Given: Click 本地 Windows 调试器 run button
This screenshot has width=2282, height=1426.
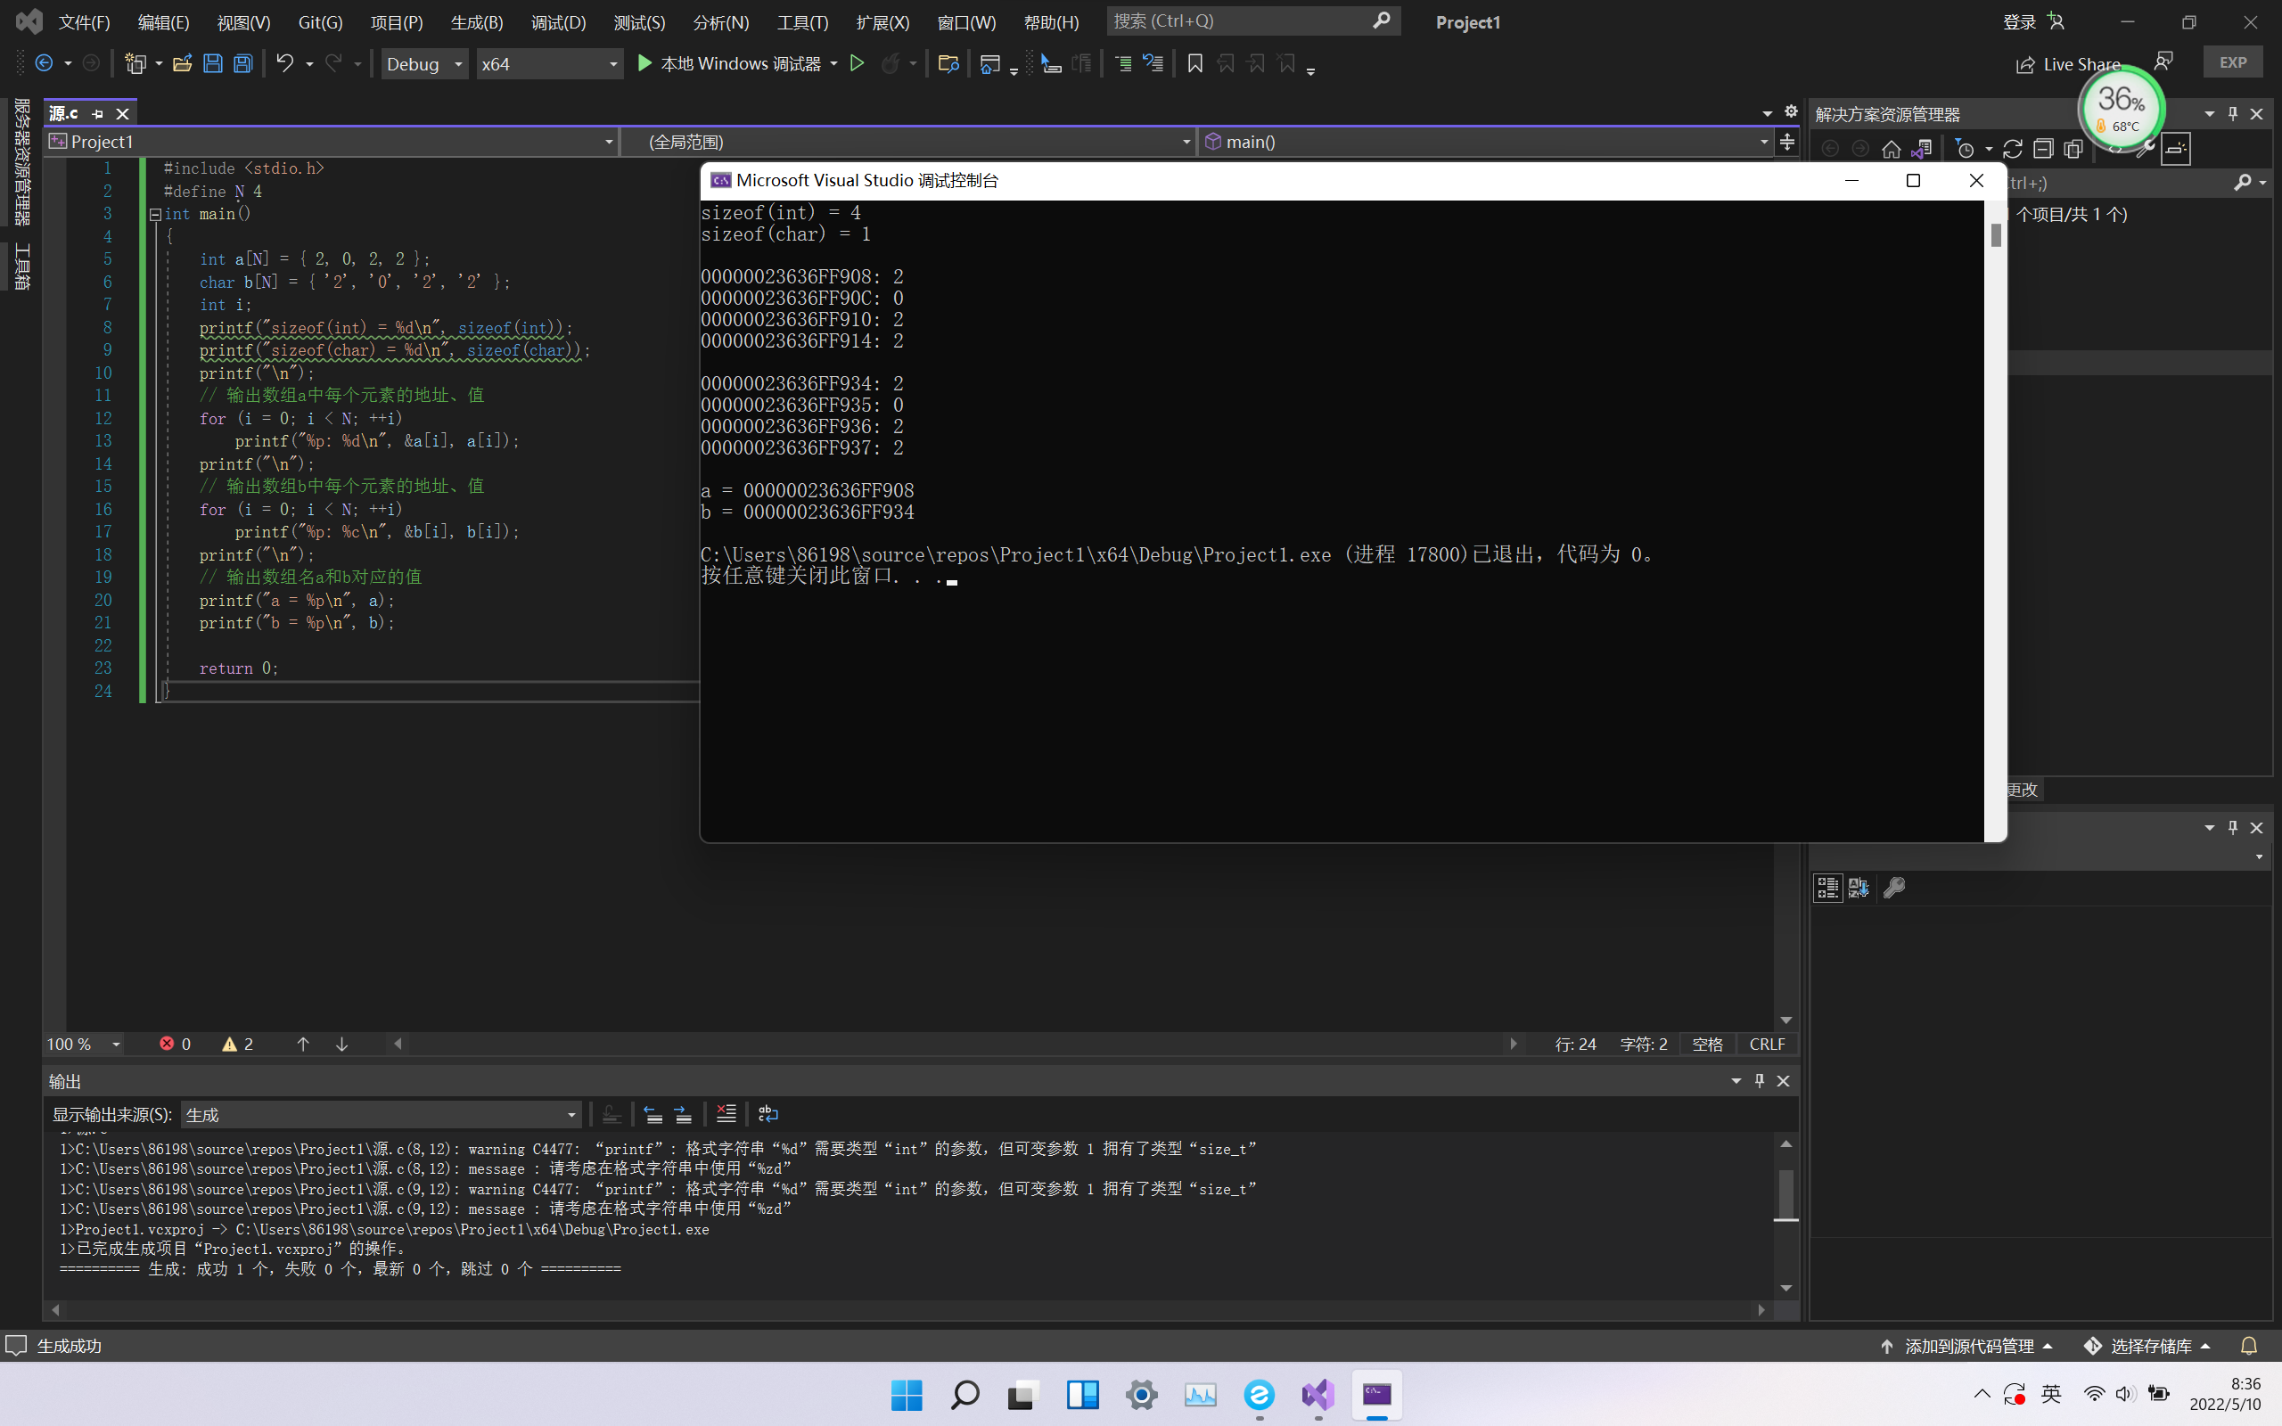Looking at the screenshot, I should coord(728,63).
